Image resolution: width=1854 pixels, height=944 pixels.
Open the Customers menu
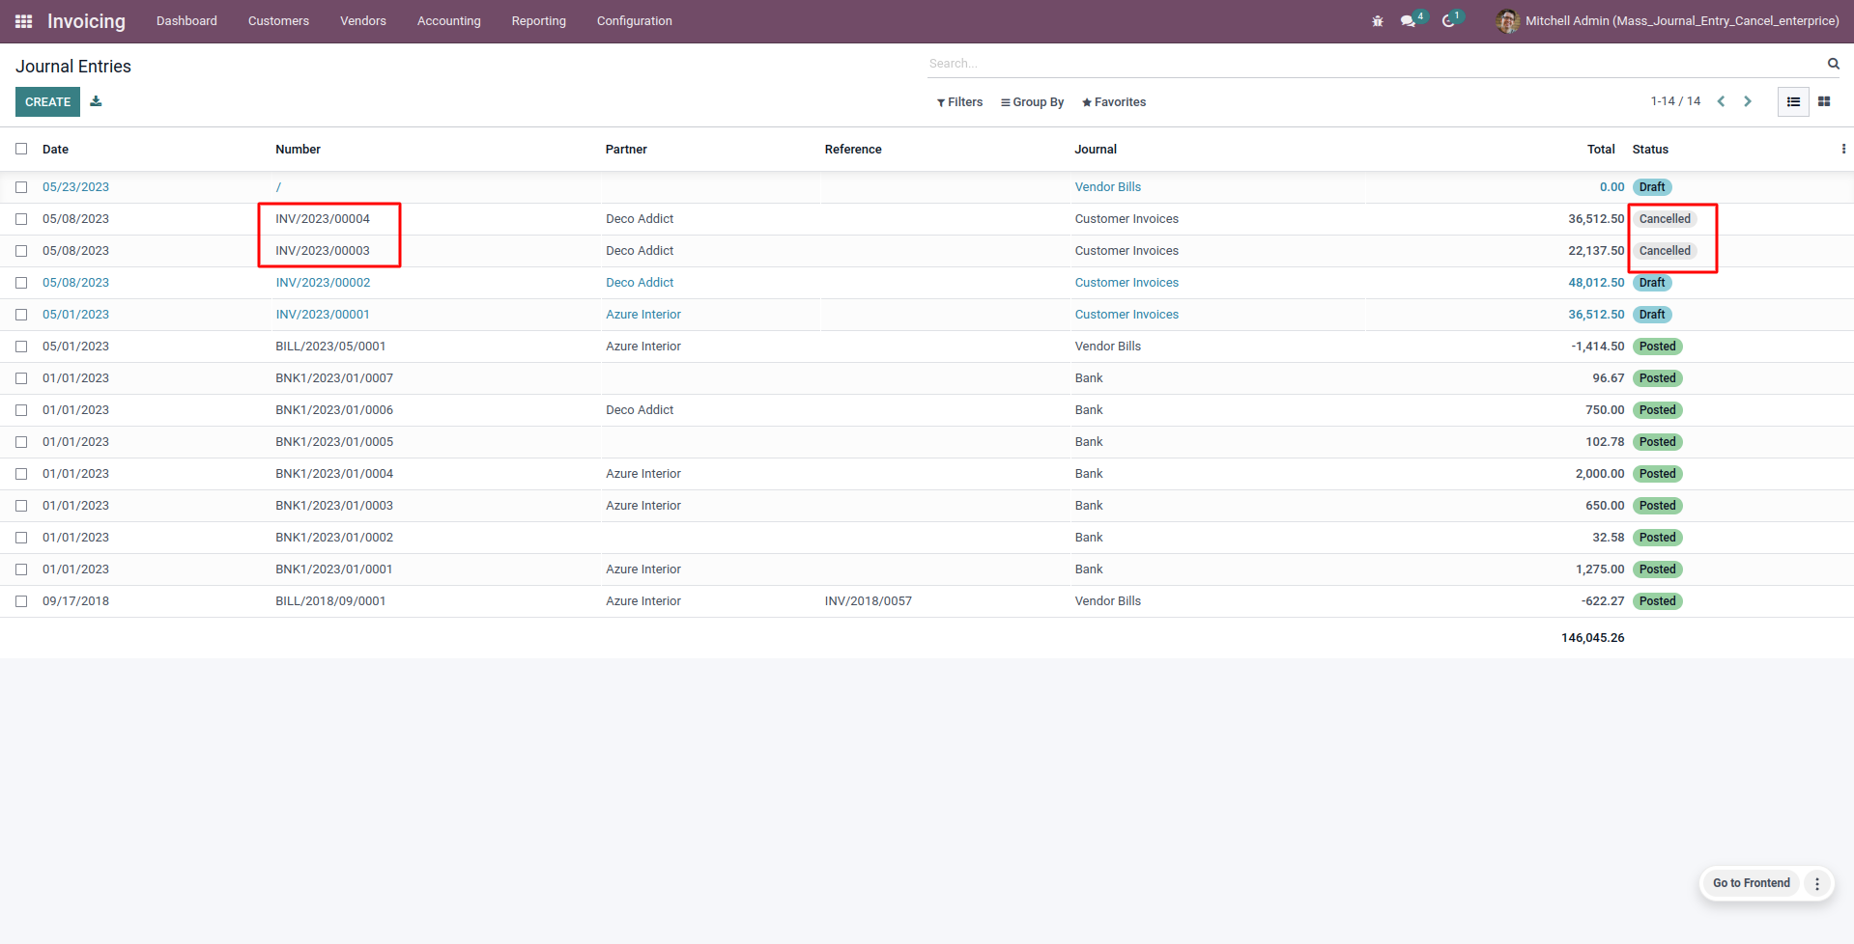point(278,21)
